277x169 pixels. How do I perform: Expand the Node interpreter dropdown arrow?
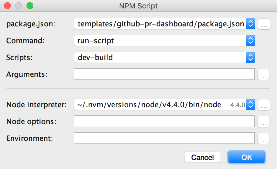coord(250,105)
